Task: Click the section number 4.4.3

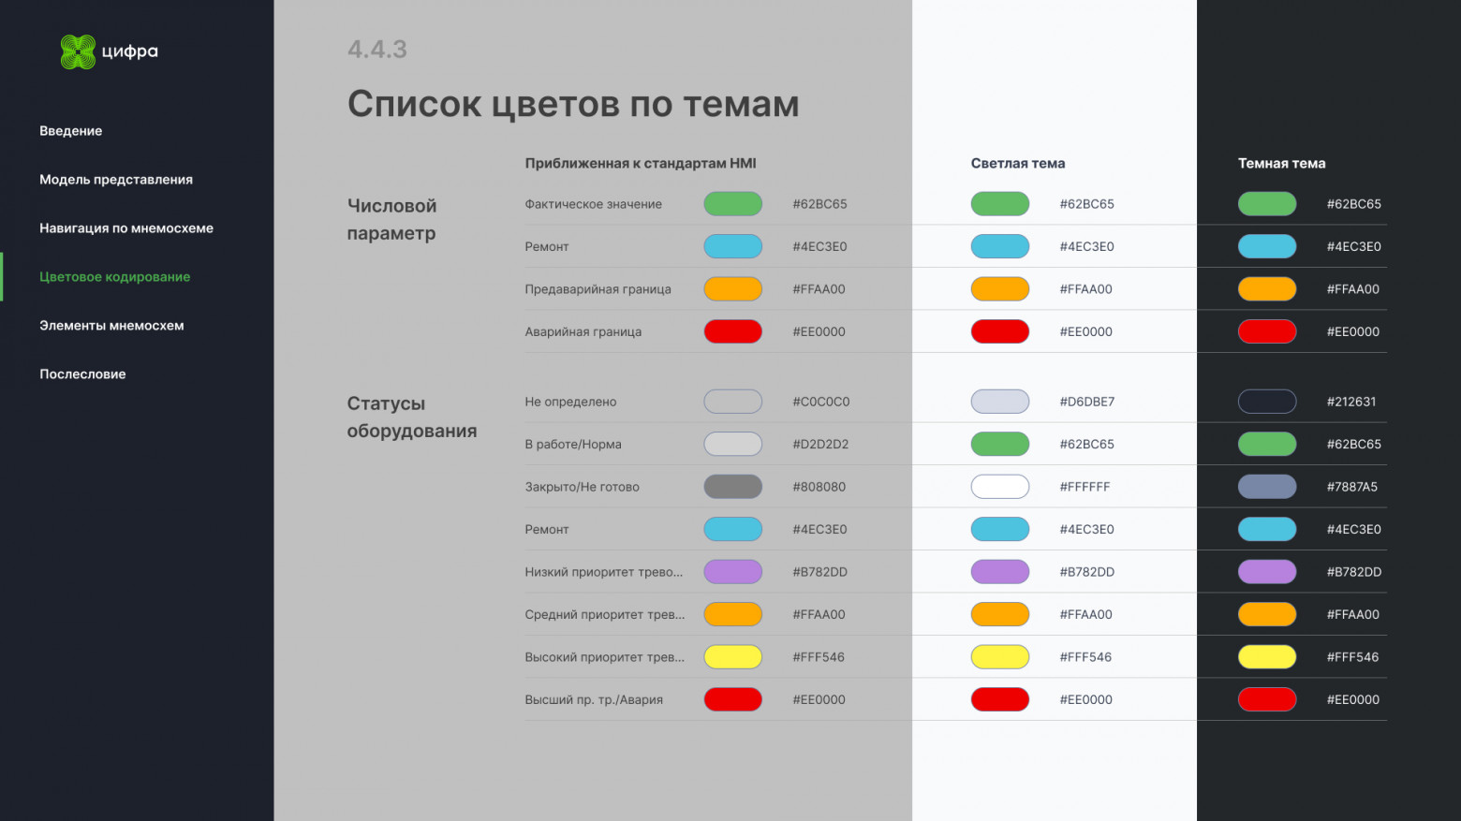Action: click(377, 49)
